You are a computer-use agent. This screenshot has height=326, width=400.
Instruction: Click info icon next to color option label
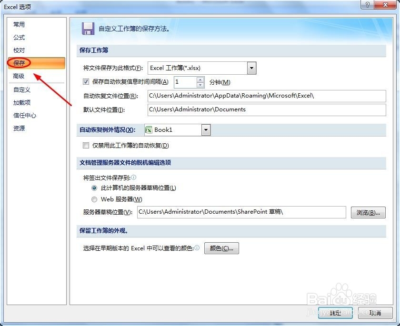coord(197,248)
